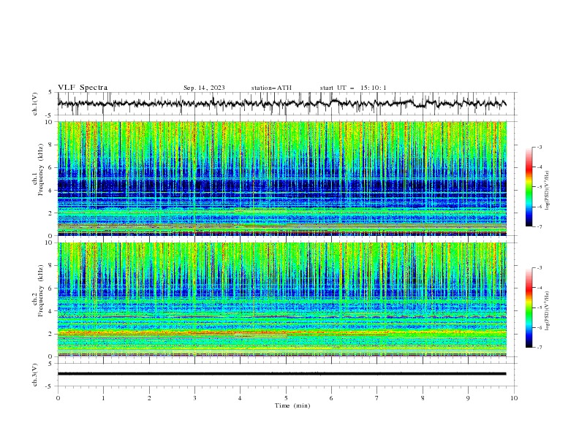The width and height of the screenshot is (579, 447).
Task: Click the ch.1 voltage waveform trace
Action: (281, 103)
